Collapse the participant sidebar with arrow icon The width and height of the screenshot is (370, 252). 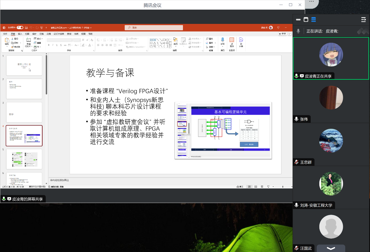[363, 20]
